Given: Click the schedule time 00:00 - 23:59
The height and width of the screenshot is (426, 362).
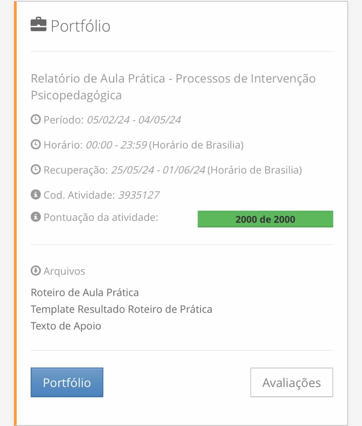Looking at the screenshot, I should tap(116, 145).
